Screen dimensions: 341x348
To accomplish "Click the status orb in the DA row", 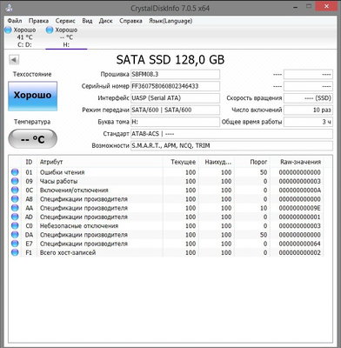I will (15, 235).
